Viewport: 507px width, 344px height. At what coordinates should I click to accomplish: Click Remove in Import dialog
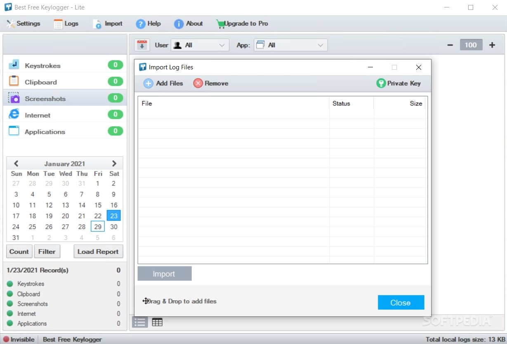pos(211,83)
